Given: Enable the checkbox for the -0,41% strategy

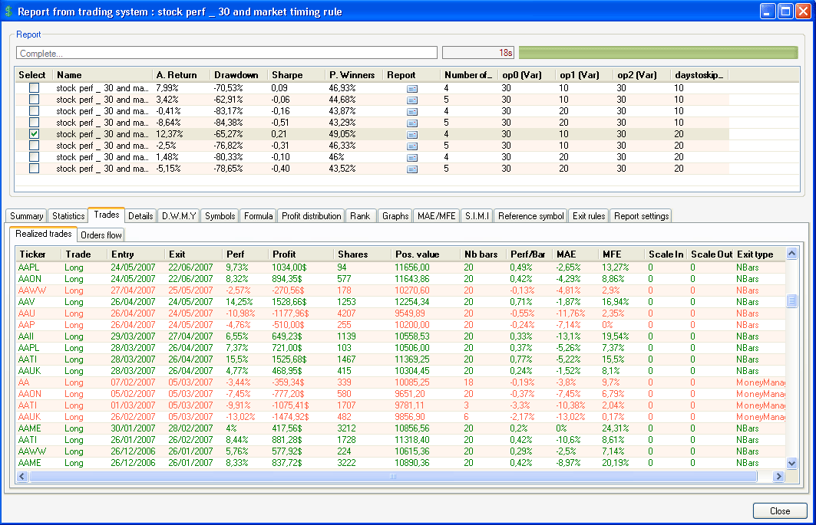Looking at the screenshot, I should (33, 111).
